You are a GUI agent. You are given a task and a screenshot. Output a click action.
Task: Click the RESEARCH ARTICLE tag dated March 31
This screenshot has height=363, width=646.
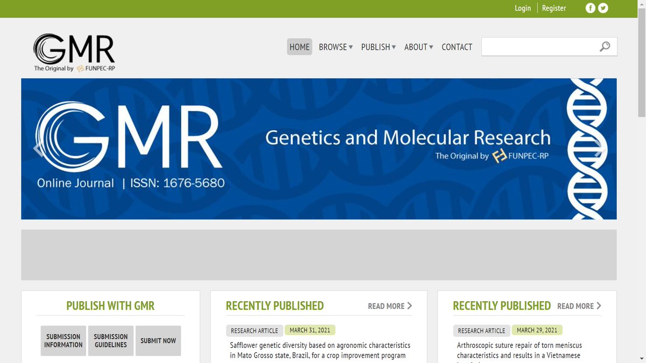pyautogui.click(x=255, y=331)
